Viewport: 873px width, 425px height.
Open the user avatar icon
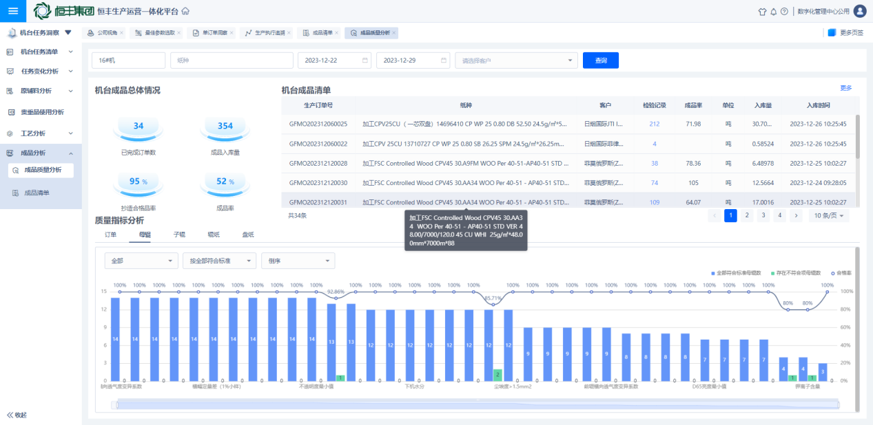859,11
